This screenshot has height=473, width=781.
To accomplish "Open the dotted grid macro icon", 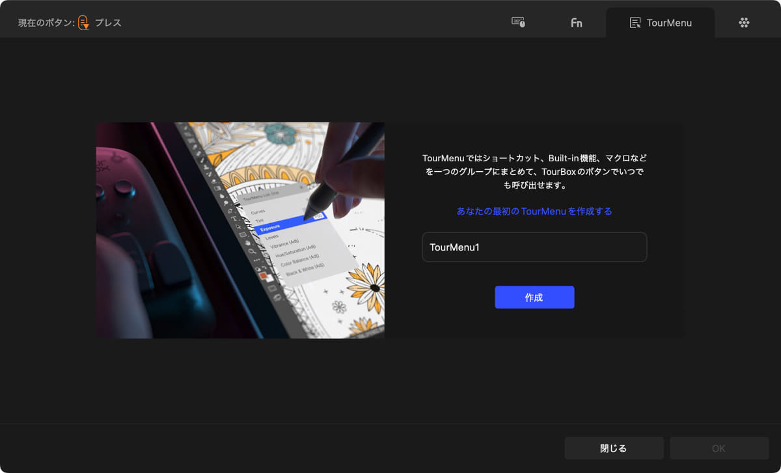I will coord(745,21).
